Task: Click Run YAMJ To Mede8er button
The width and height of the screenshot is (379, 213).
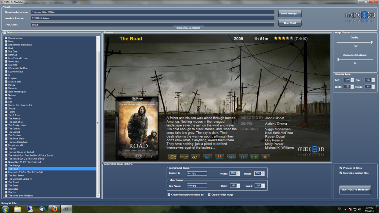Action: pos(355,190)
